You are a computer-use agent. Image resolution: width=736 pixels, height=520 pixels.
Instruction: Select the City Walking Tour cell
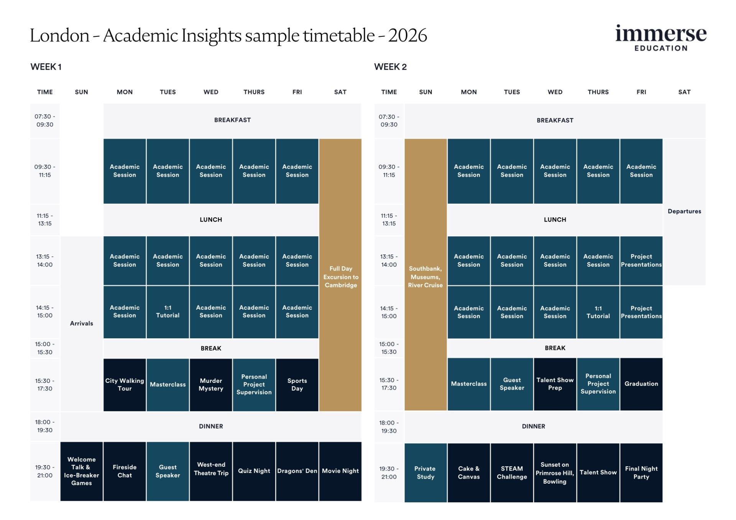pyautogui.click(x=125, y=384)
